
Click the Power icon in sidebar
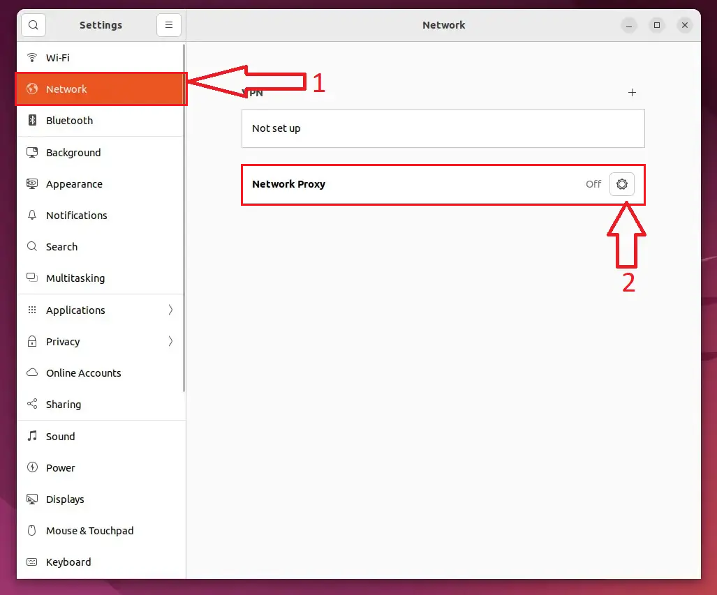(32, 467)
